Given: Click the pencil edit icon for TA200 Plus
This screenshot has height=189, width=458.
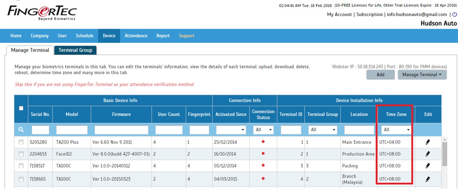Looking at the screenshot, I should pyautogui.click(x=428, y=142).
